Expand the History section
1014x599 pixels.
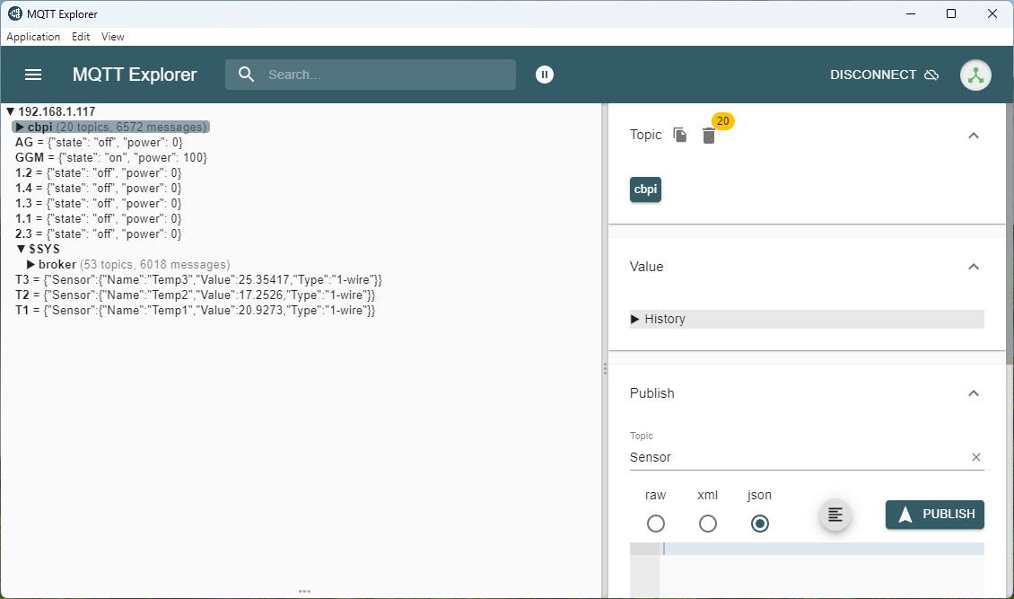coord(635,319)
